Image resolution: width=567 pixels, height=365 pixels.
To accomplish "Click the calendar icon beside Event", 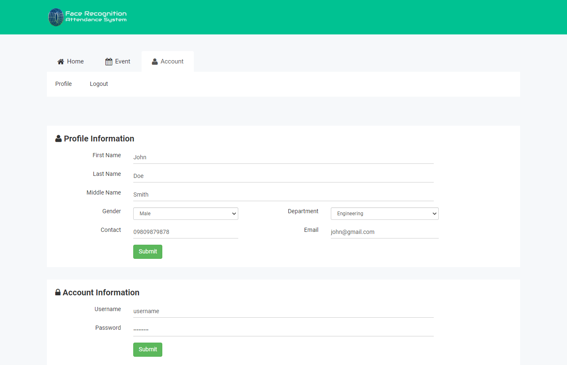I will coord(109,61).
